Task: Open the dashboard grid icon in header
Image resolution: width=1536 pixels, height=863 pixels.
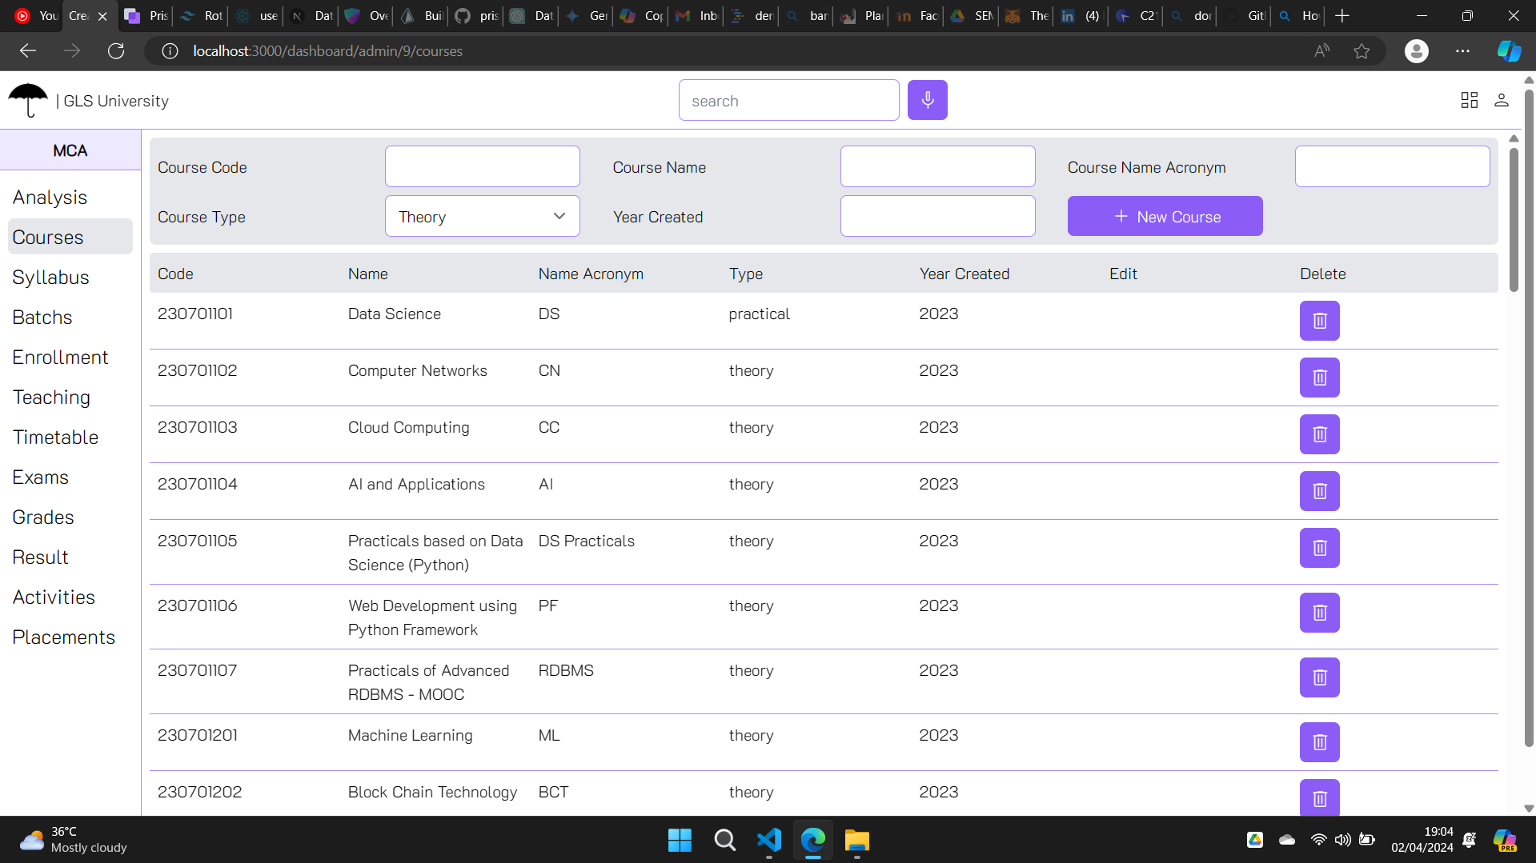Action: pos(1469,100)
